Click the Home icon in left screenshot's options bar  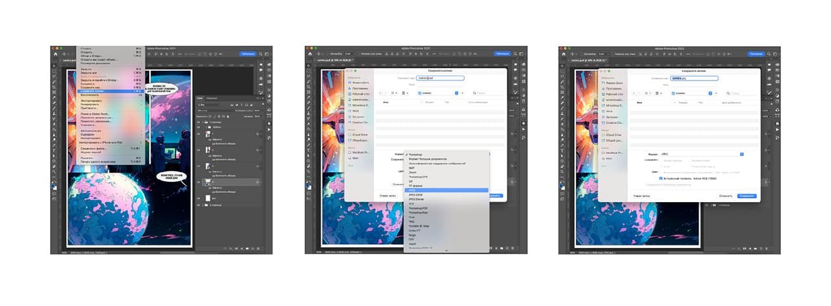tap(55, 54)
